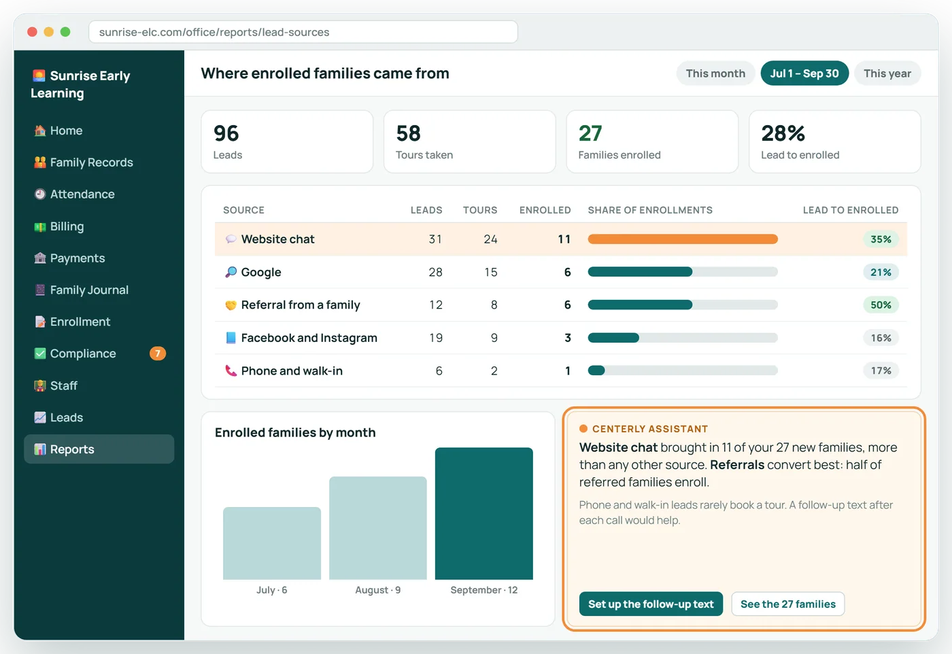Click the Website chat enrollment share bar
The image size is (952, 654).
point(683,239)
